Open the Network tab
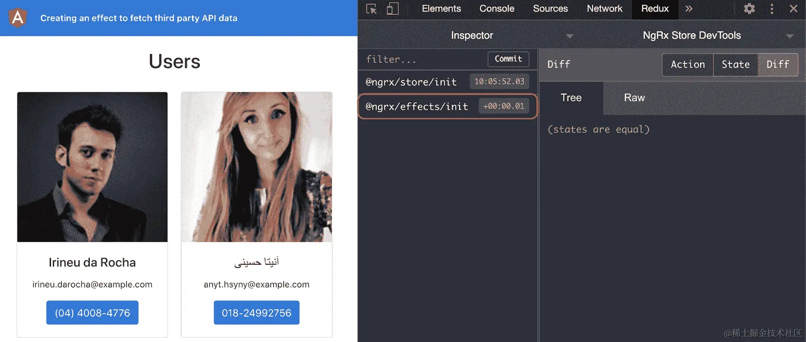The image size is (806, 342). (x=604, y=9)
